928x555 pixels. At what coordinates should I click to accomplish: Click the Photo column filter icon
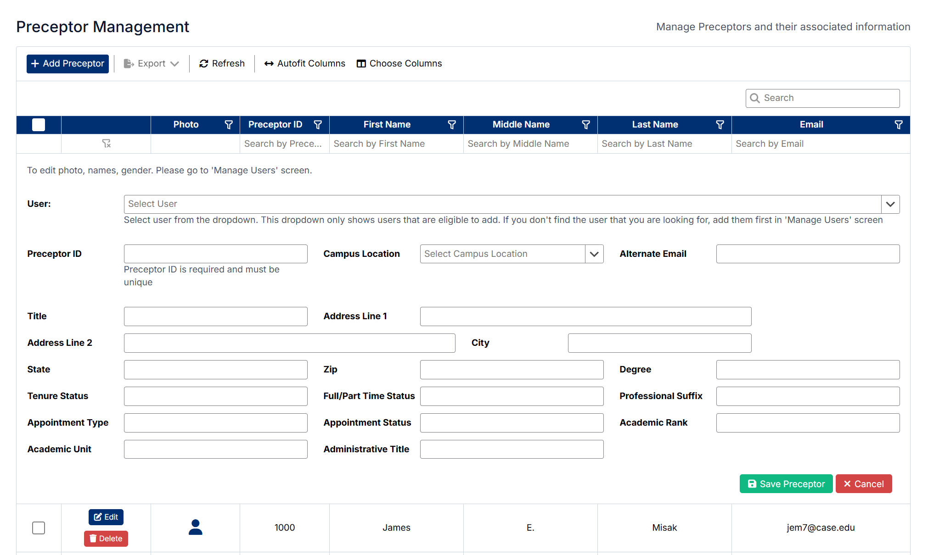[228, 125]
